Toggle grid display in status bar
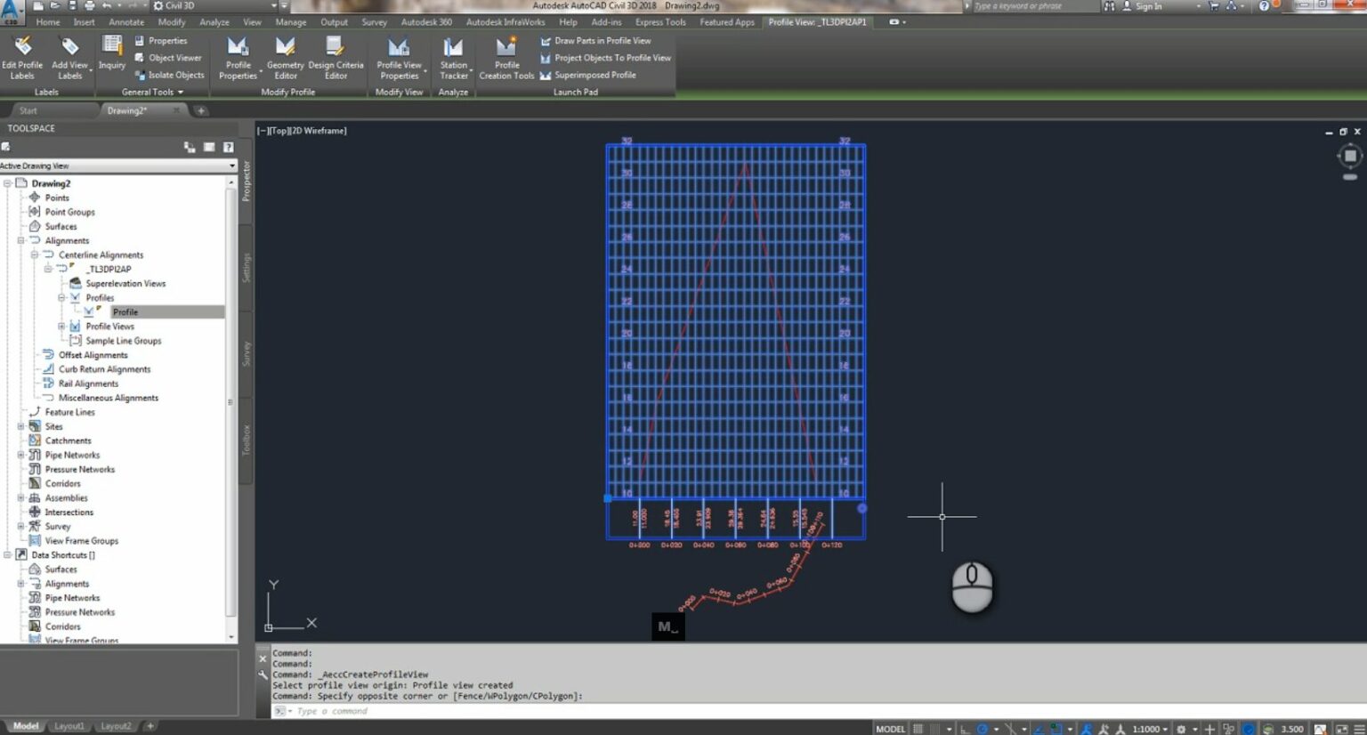 (x=918, y=727)
